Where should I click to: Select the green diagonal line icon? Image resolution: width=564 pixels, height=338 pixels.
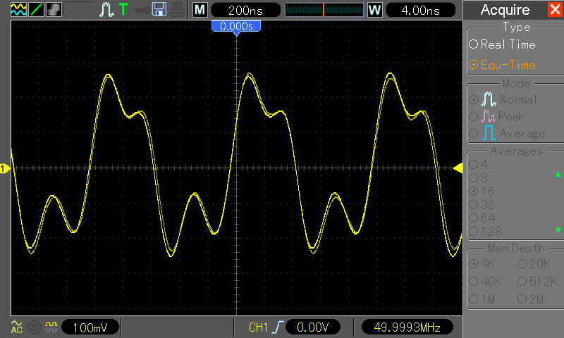(x=36, y=10)
